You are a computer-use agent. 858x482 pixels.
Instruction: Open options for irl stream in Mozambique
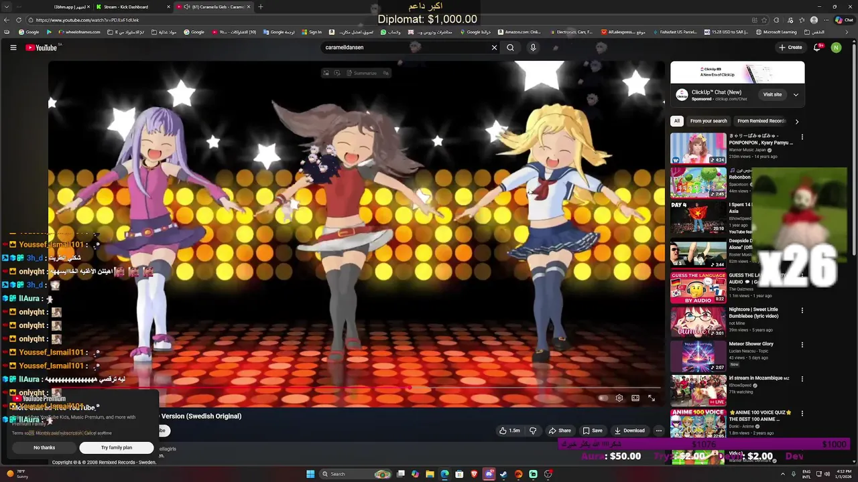coord(802,379)
